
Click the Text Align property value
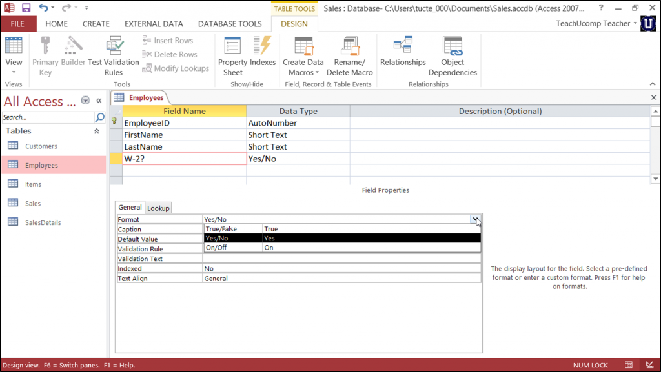342,278
